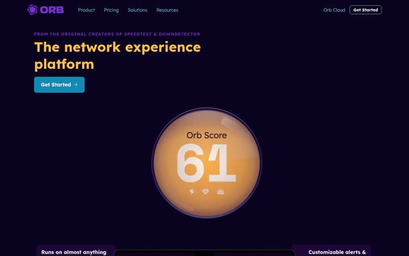Open the Product menu

coord(86,10)
